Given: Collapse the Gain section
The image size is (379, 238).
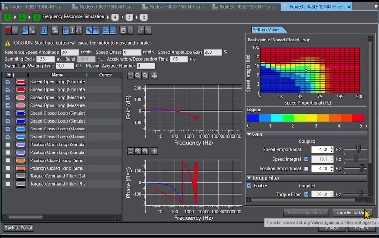Looking at the screenshot, I should point(249,134).
